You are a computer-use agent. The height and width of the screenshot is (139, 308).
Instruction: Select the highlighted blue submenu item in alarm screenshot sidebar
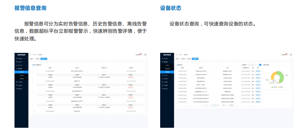[21, 72]
